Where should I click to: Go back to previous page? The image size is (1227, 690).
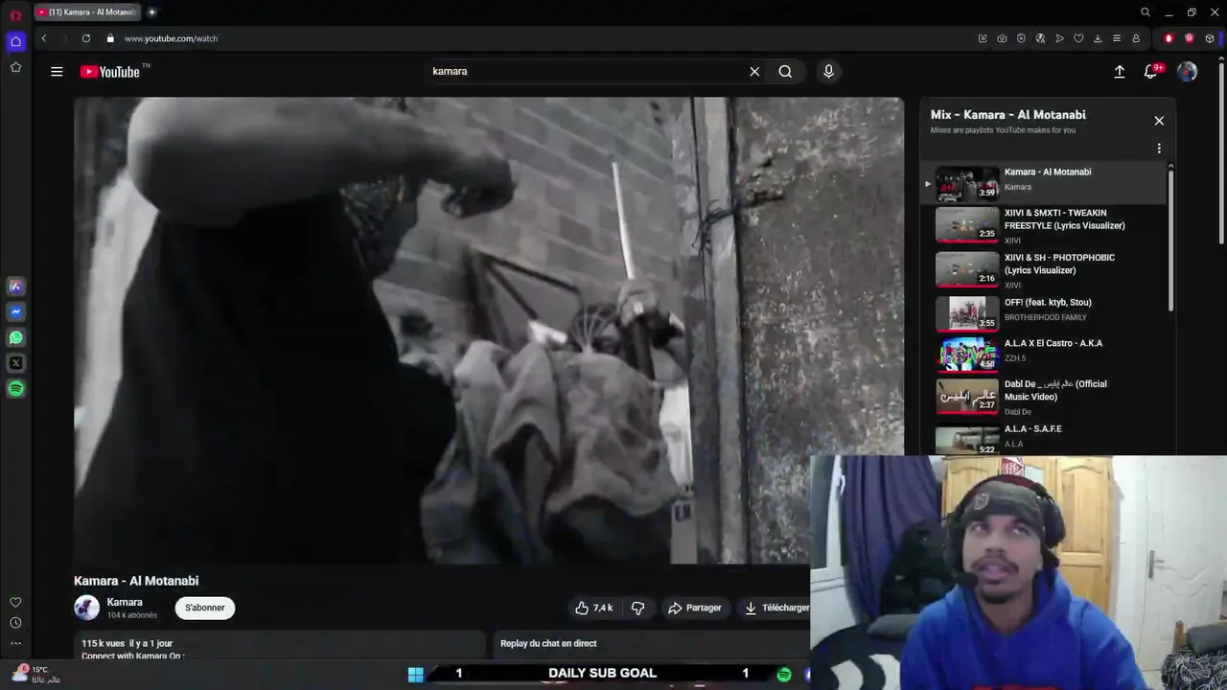43,38
